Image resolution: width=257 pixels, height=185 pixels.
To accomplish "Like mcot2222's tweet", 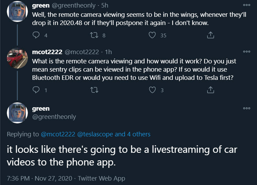I will point(153,90).
